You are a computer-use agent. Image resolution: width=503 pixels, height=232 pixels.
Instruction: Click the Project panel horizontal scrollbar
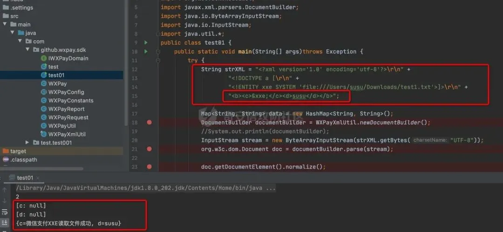click(42, 169)
